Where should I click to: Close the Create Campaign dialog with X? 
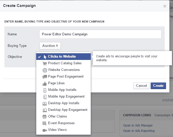click(165, 6)
